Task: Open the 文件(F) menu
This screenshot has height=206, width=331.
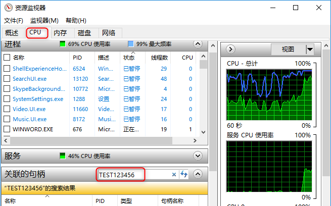Action: (x=14, y=21)
